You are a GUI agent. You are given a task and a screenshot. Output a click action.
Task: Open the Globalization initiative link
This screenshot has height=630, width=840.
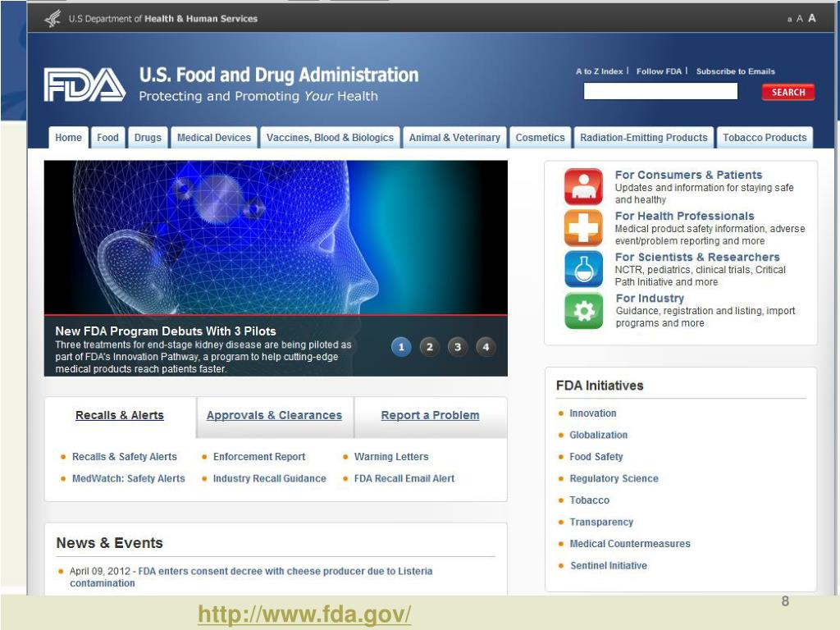coord(598,435)
